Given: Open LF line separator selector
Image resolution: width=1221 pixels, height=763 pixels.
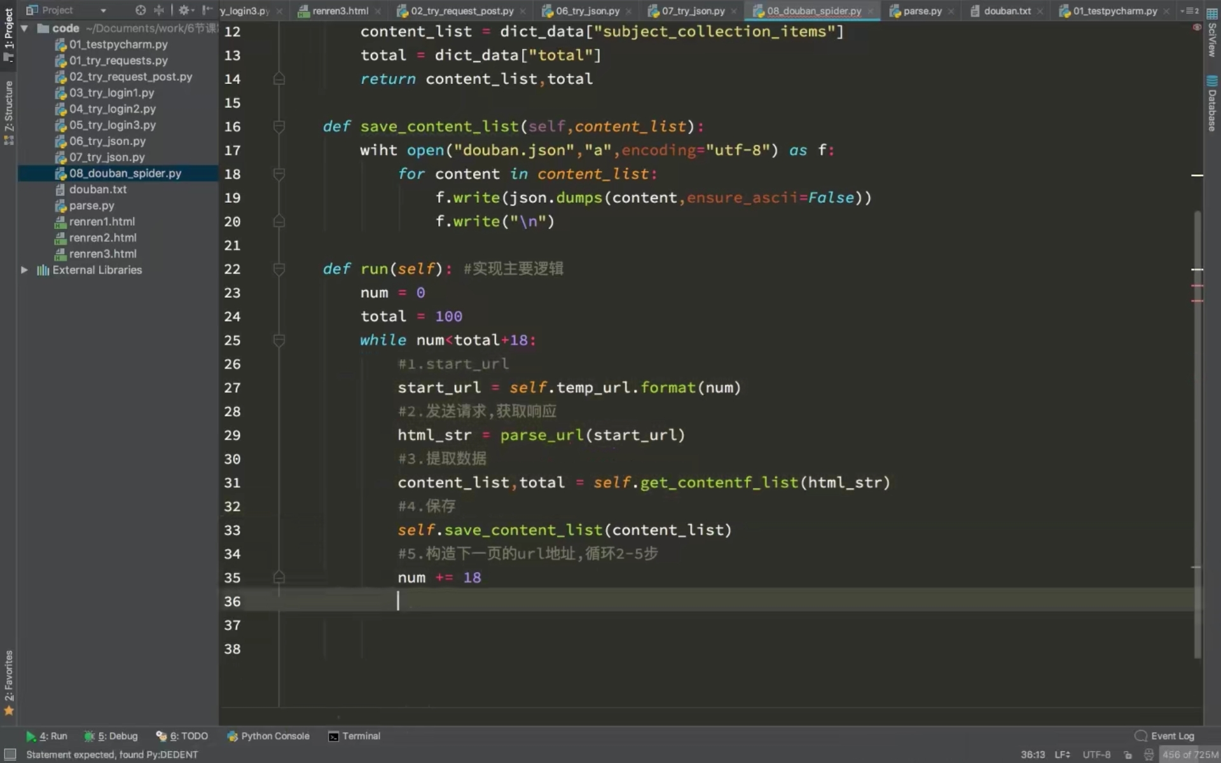Looking at the screenshot, I should coord(1062,755).
